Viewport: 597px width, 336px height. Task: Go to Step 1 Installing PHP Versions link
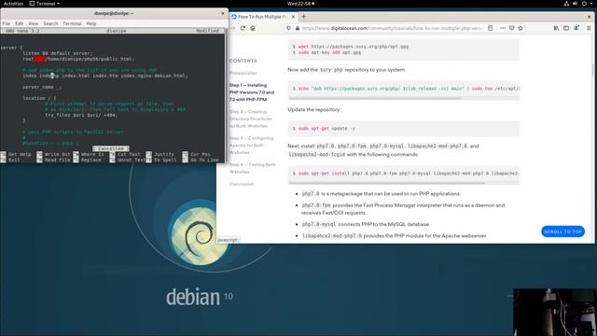[x=252, y=92]
